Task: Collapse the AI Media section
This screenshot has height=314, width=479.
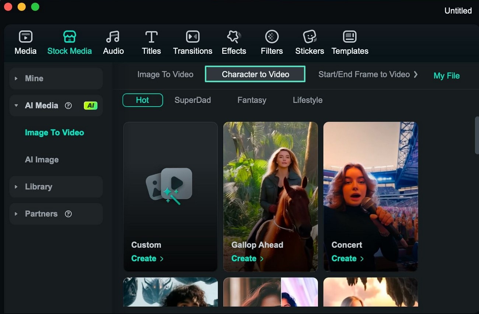Action: coord(16,105)
